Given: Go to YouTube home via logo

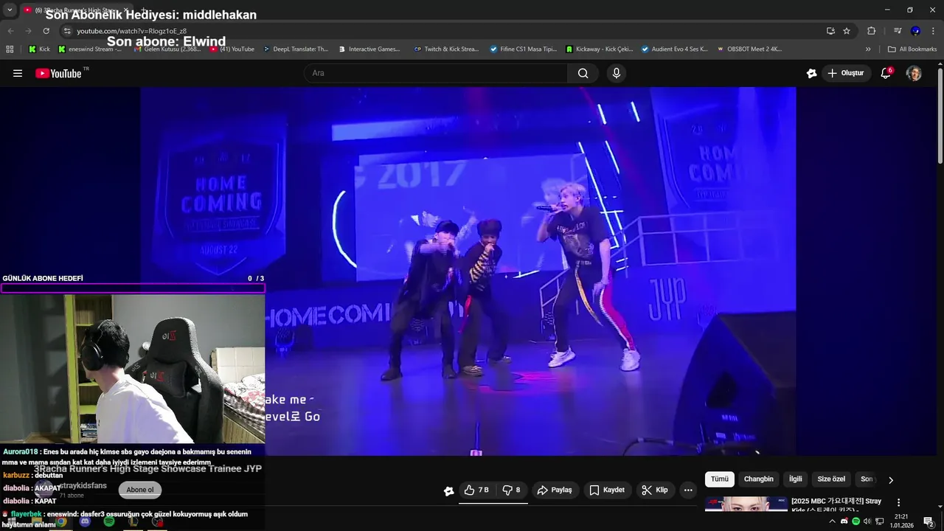Looking at the screenshot, I should (58, 73).
